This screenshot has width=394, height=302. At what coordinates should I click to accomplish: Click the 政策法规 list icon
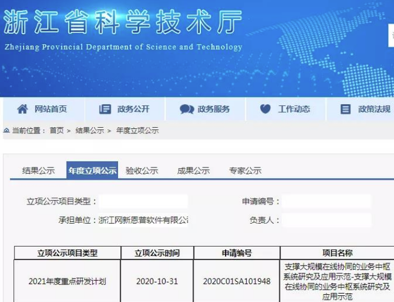(x=346, y=109)
